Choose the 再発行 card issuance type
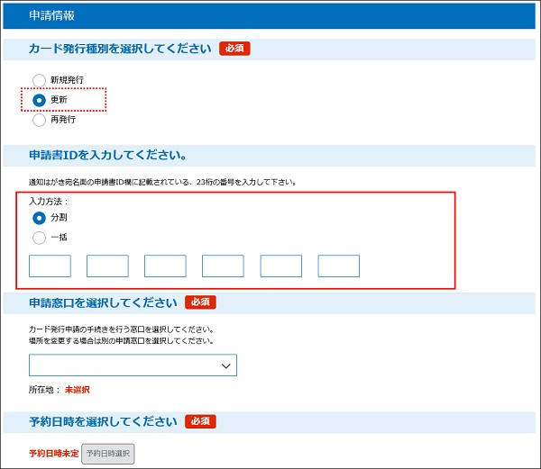The height and width of the screenshot is (469, 541). [x=39, y=119]
